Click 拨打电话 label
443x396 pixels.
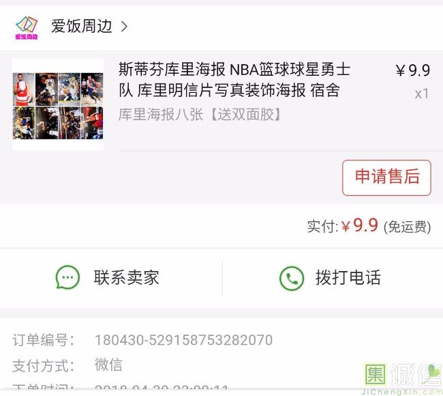point(348,277)
